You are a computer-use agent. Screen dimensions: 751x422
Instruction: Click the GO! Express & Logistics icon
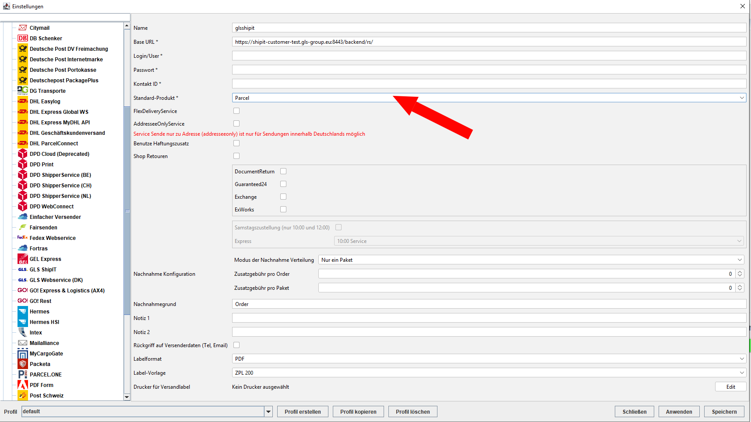coord(23,290)
